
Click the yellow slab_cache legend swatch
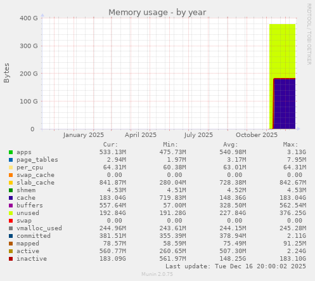pyautogui.click(x=11, y=183)
